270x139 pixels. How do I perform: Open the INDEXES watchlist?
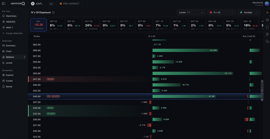[x=14, y=22]
